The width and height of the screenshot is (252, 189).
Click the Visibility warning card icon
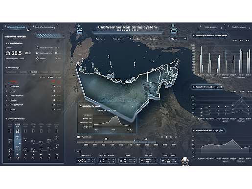click(x=142, y=161)
